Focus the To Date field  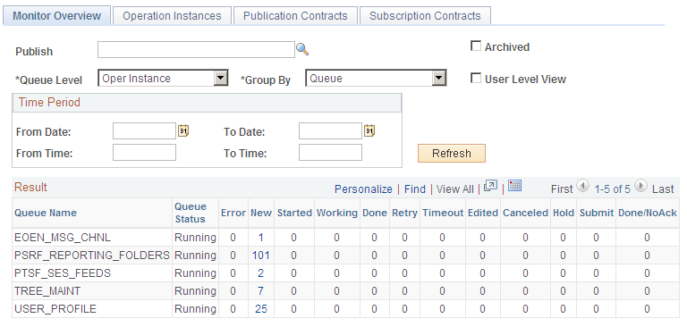coord(330,130)
